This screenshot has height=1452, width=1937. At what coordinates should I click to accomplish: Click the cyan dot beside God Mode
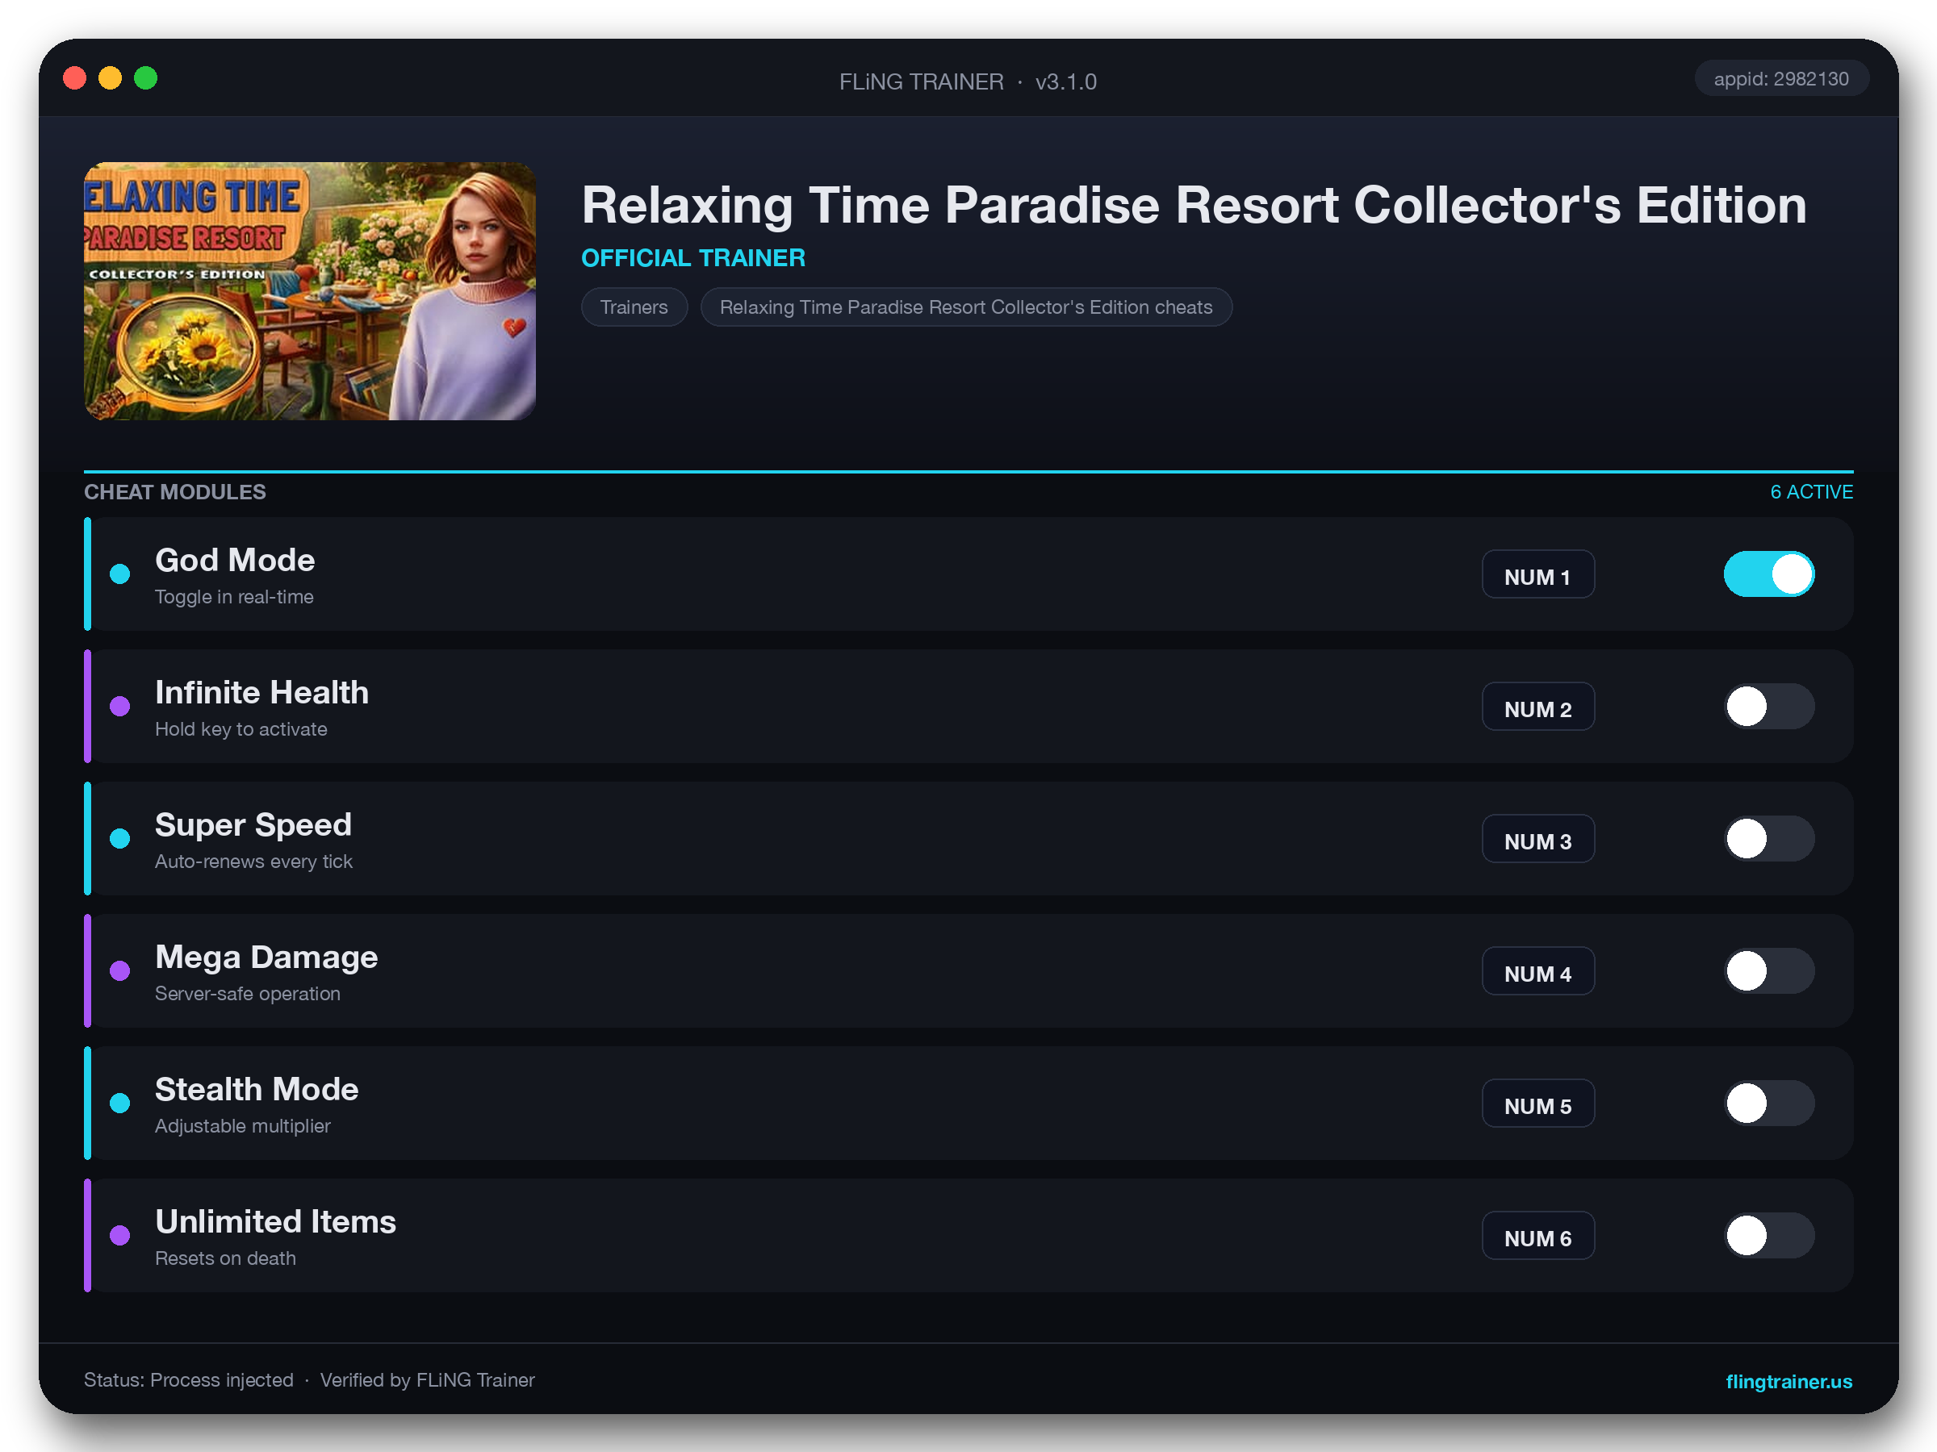point(120,574)
